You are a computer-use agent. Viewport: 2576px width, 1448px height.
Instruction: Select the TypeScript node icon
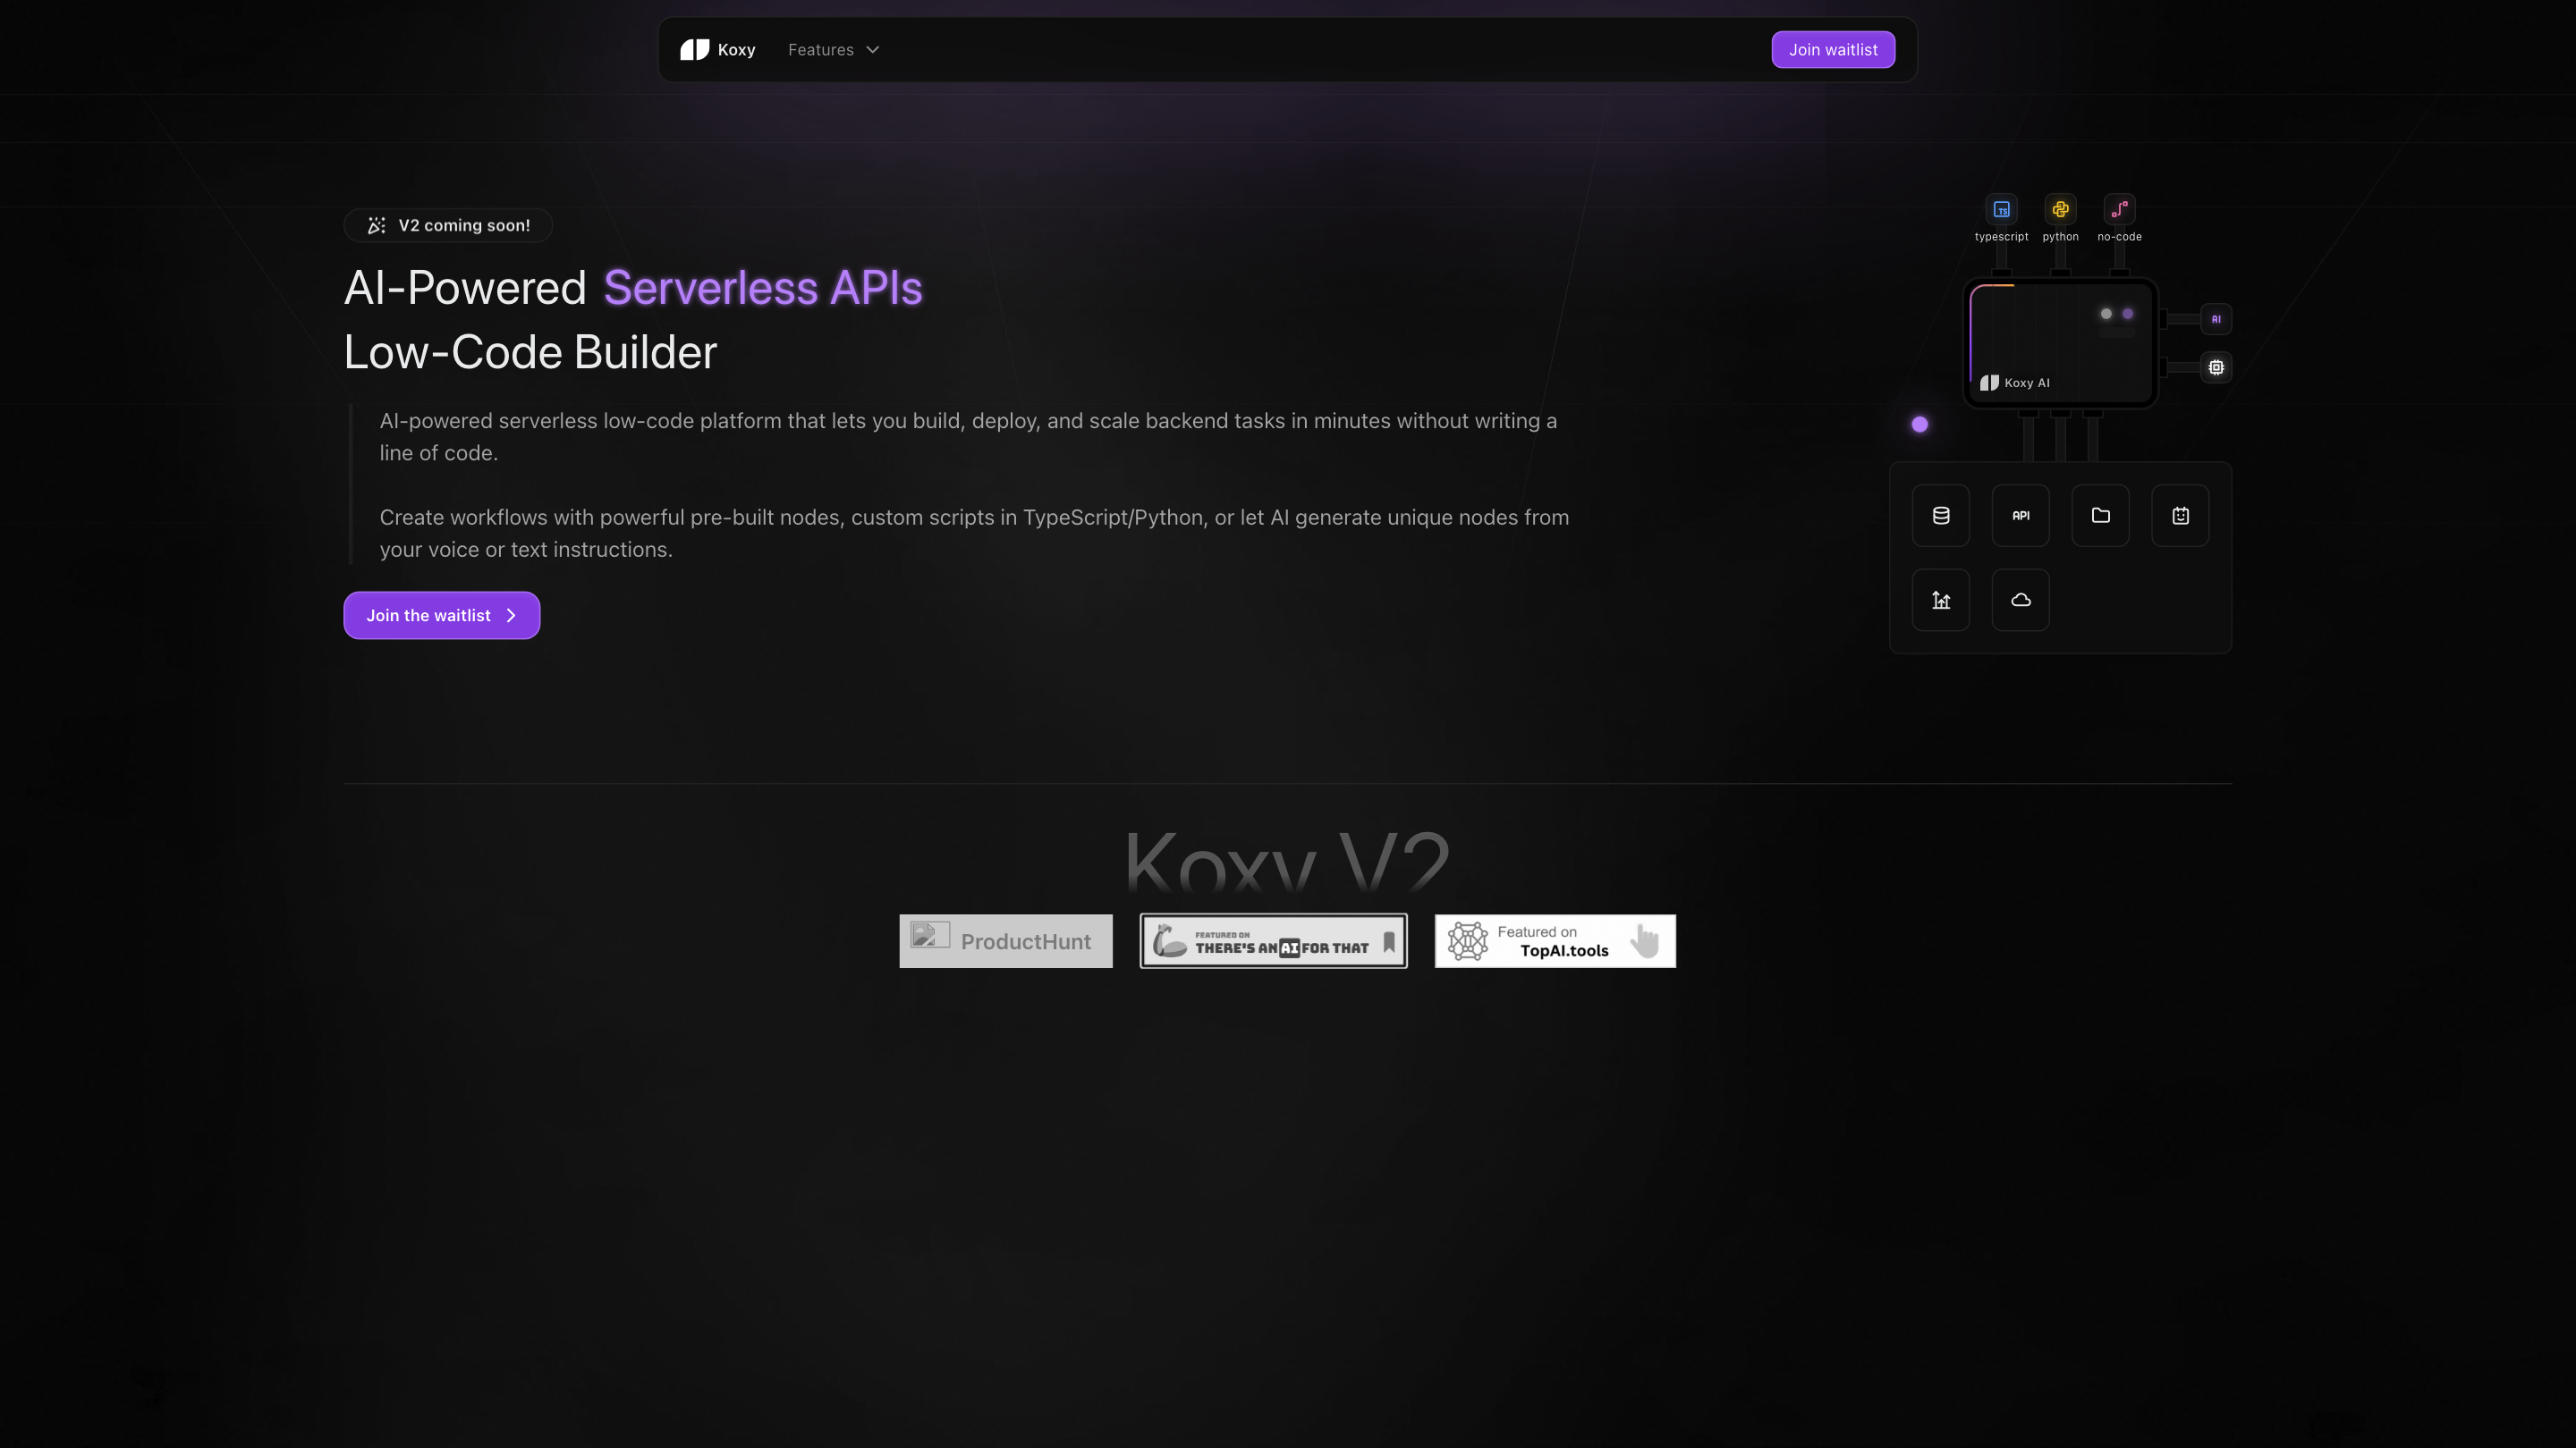2001,209
